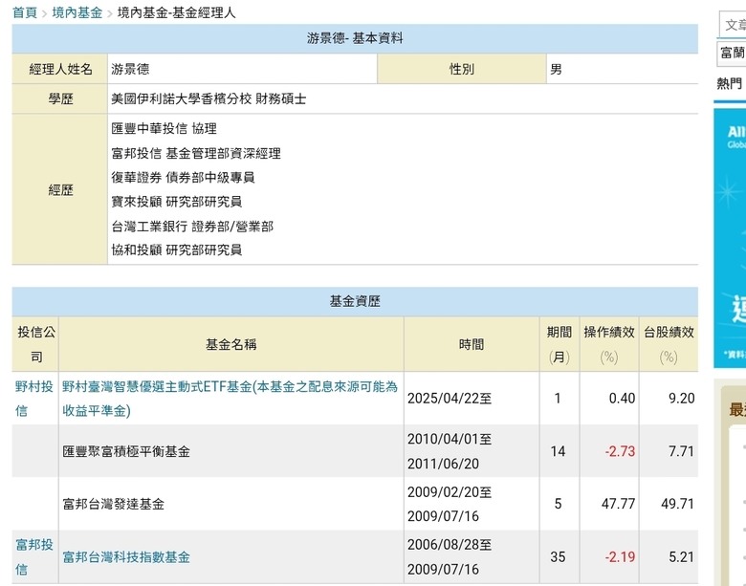Select period value 14
Viewport: 746px width, 586px height.
(559, 451)
